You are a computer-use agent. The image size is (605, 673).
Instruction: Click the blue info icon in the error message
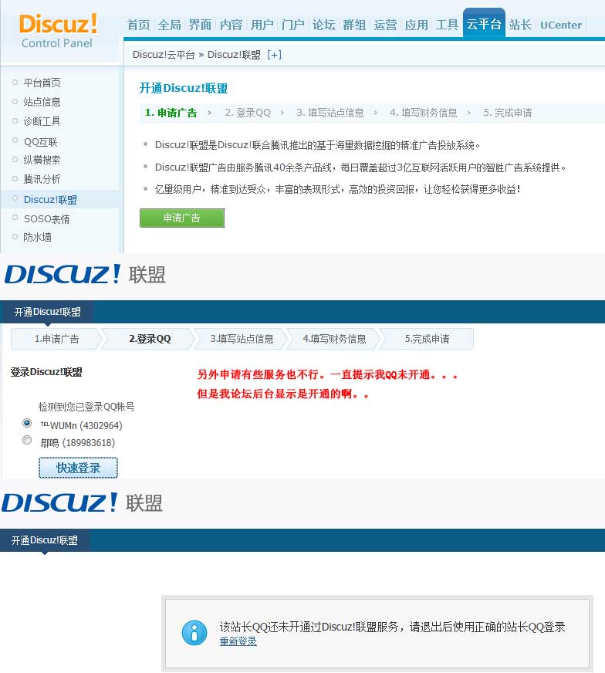194,633
